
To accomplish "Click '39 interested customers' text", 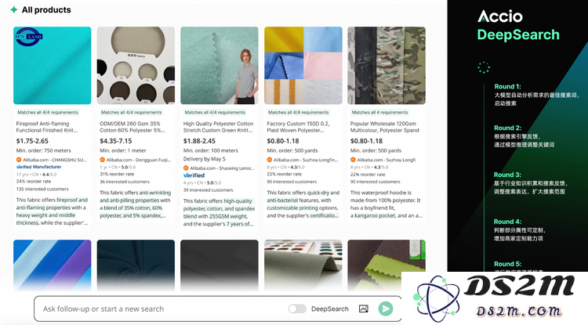I will [209, 190].
